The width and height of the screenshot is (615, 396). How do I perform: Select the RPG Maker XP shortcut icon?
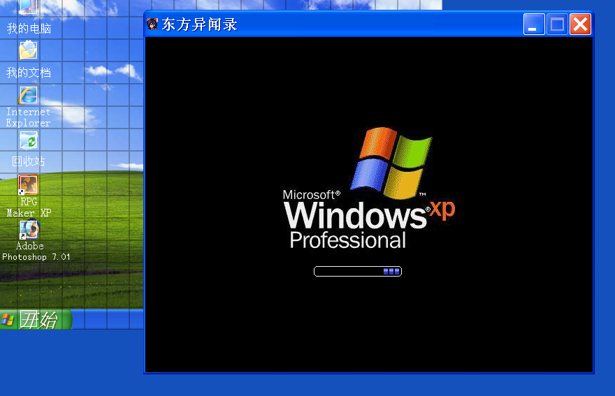pos(28,185)
